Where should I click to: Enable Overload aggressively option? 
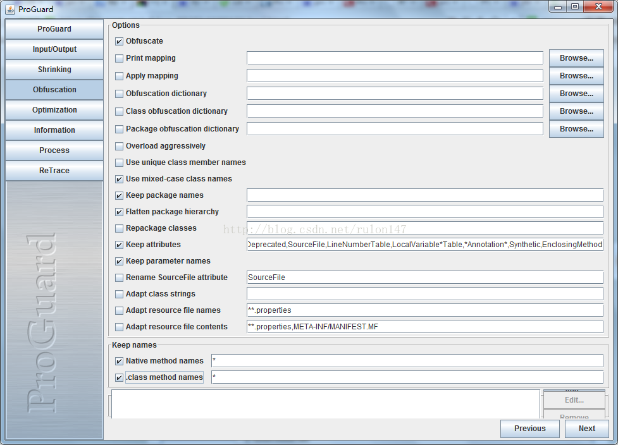tap(119, 147)
